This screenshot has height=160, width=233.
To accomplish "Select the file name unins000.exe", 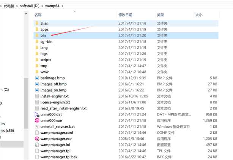I will click(x=51, y=120).
